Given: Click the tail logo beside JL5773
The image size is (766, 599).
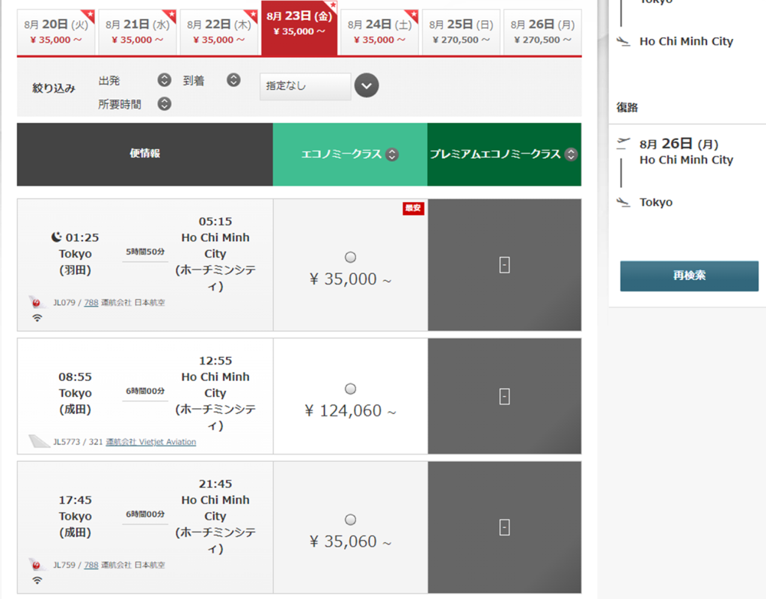Looking at the screenshot, I should click(x=37, y=442).
